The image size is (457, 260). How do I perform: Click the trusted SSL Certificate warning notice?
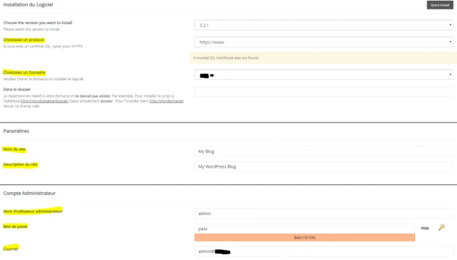[x=324, y=58]
